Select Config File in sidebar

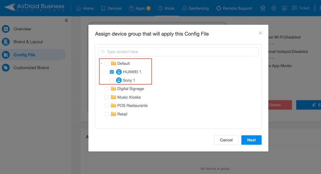(x=33, y=55)
